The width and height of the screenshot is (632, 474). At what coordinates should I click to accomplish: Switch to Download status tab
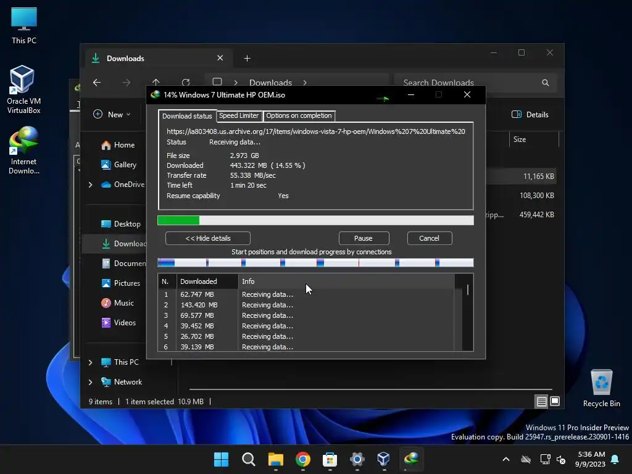click(x=187, y=116)
